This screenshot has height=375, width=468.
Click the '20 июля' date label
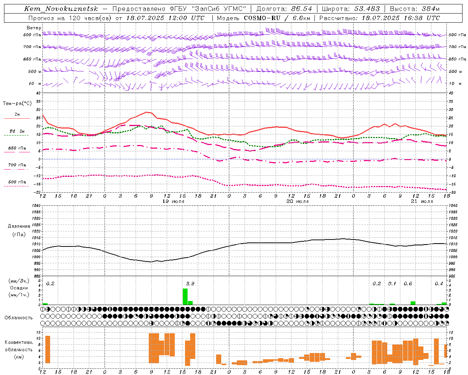click(298, 201)
